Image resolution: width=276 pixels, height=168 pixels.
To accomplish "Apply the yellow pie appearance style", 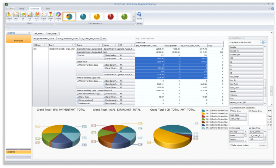I will point(97,16).
